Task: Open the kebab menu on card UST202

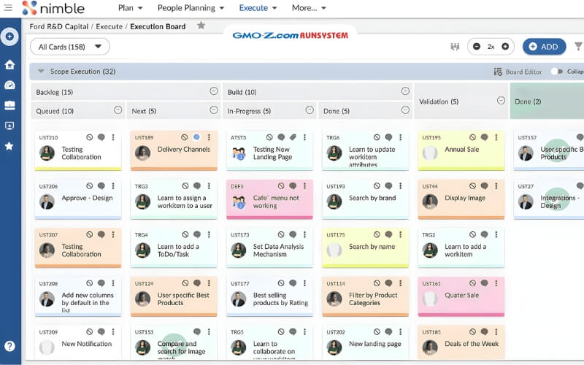Action: [x=400, y=331]
